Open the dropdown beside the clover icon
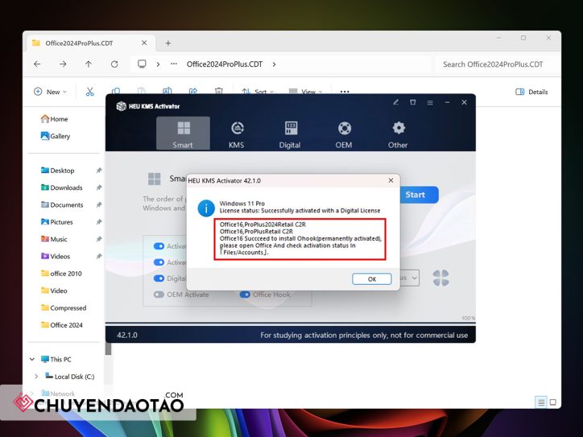Screen dimensions: 583x437 click(414, 278)
